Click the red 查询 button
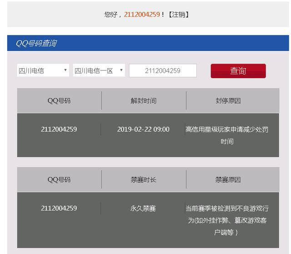Viewport: 291px width, 254px height. point(238,71)
